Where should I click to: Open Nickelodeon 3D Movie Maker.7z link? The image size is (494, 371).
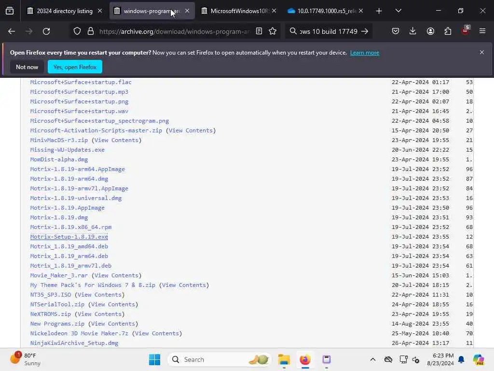(79, 333)
